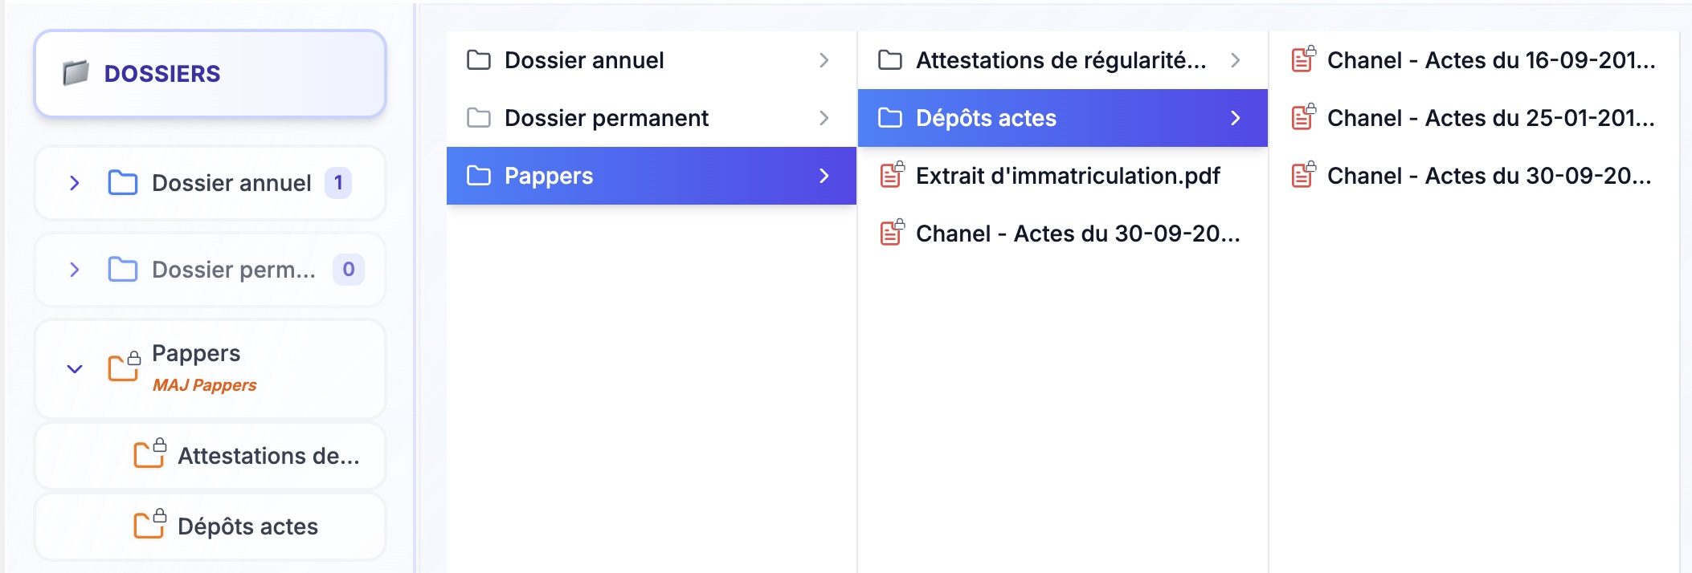Click folder icon of Dossier permanent in column view
Image resolution: width=1692 pixels, height=573 pixels.
(x=479, y=118)
